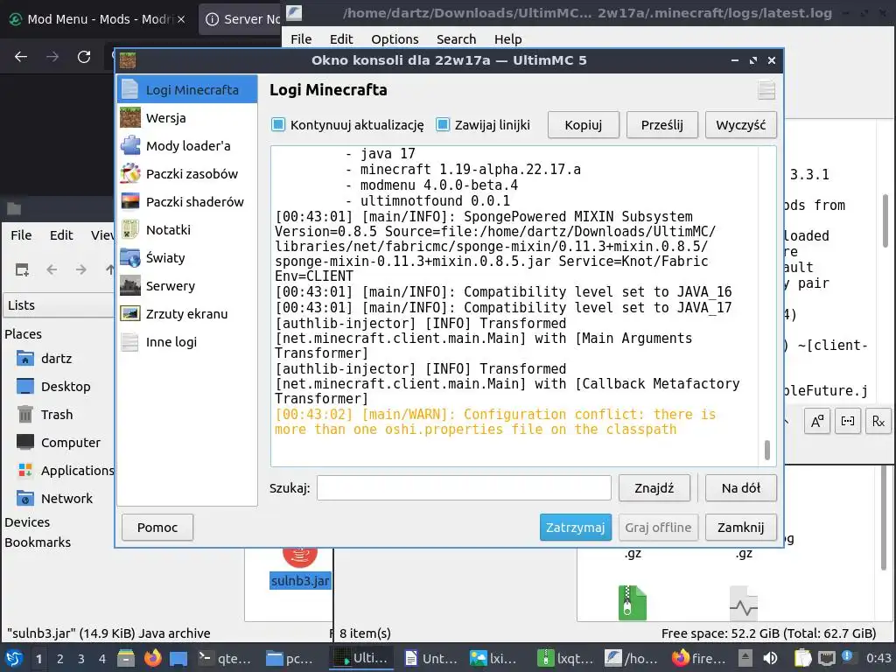Viewport: 896px width, 672px height.
Task: Open Notatki page
Action: [x=187, y=230]
